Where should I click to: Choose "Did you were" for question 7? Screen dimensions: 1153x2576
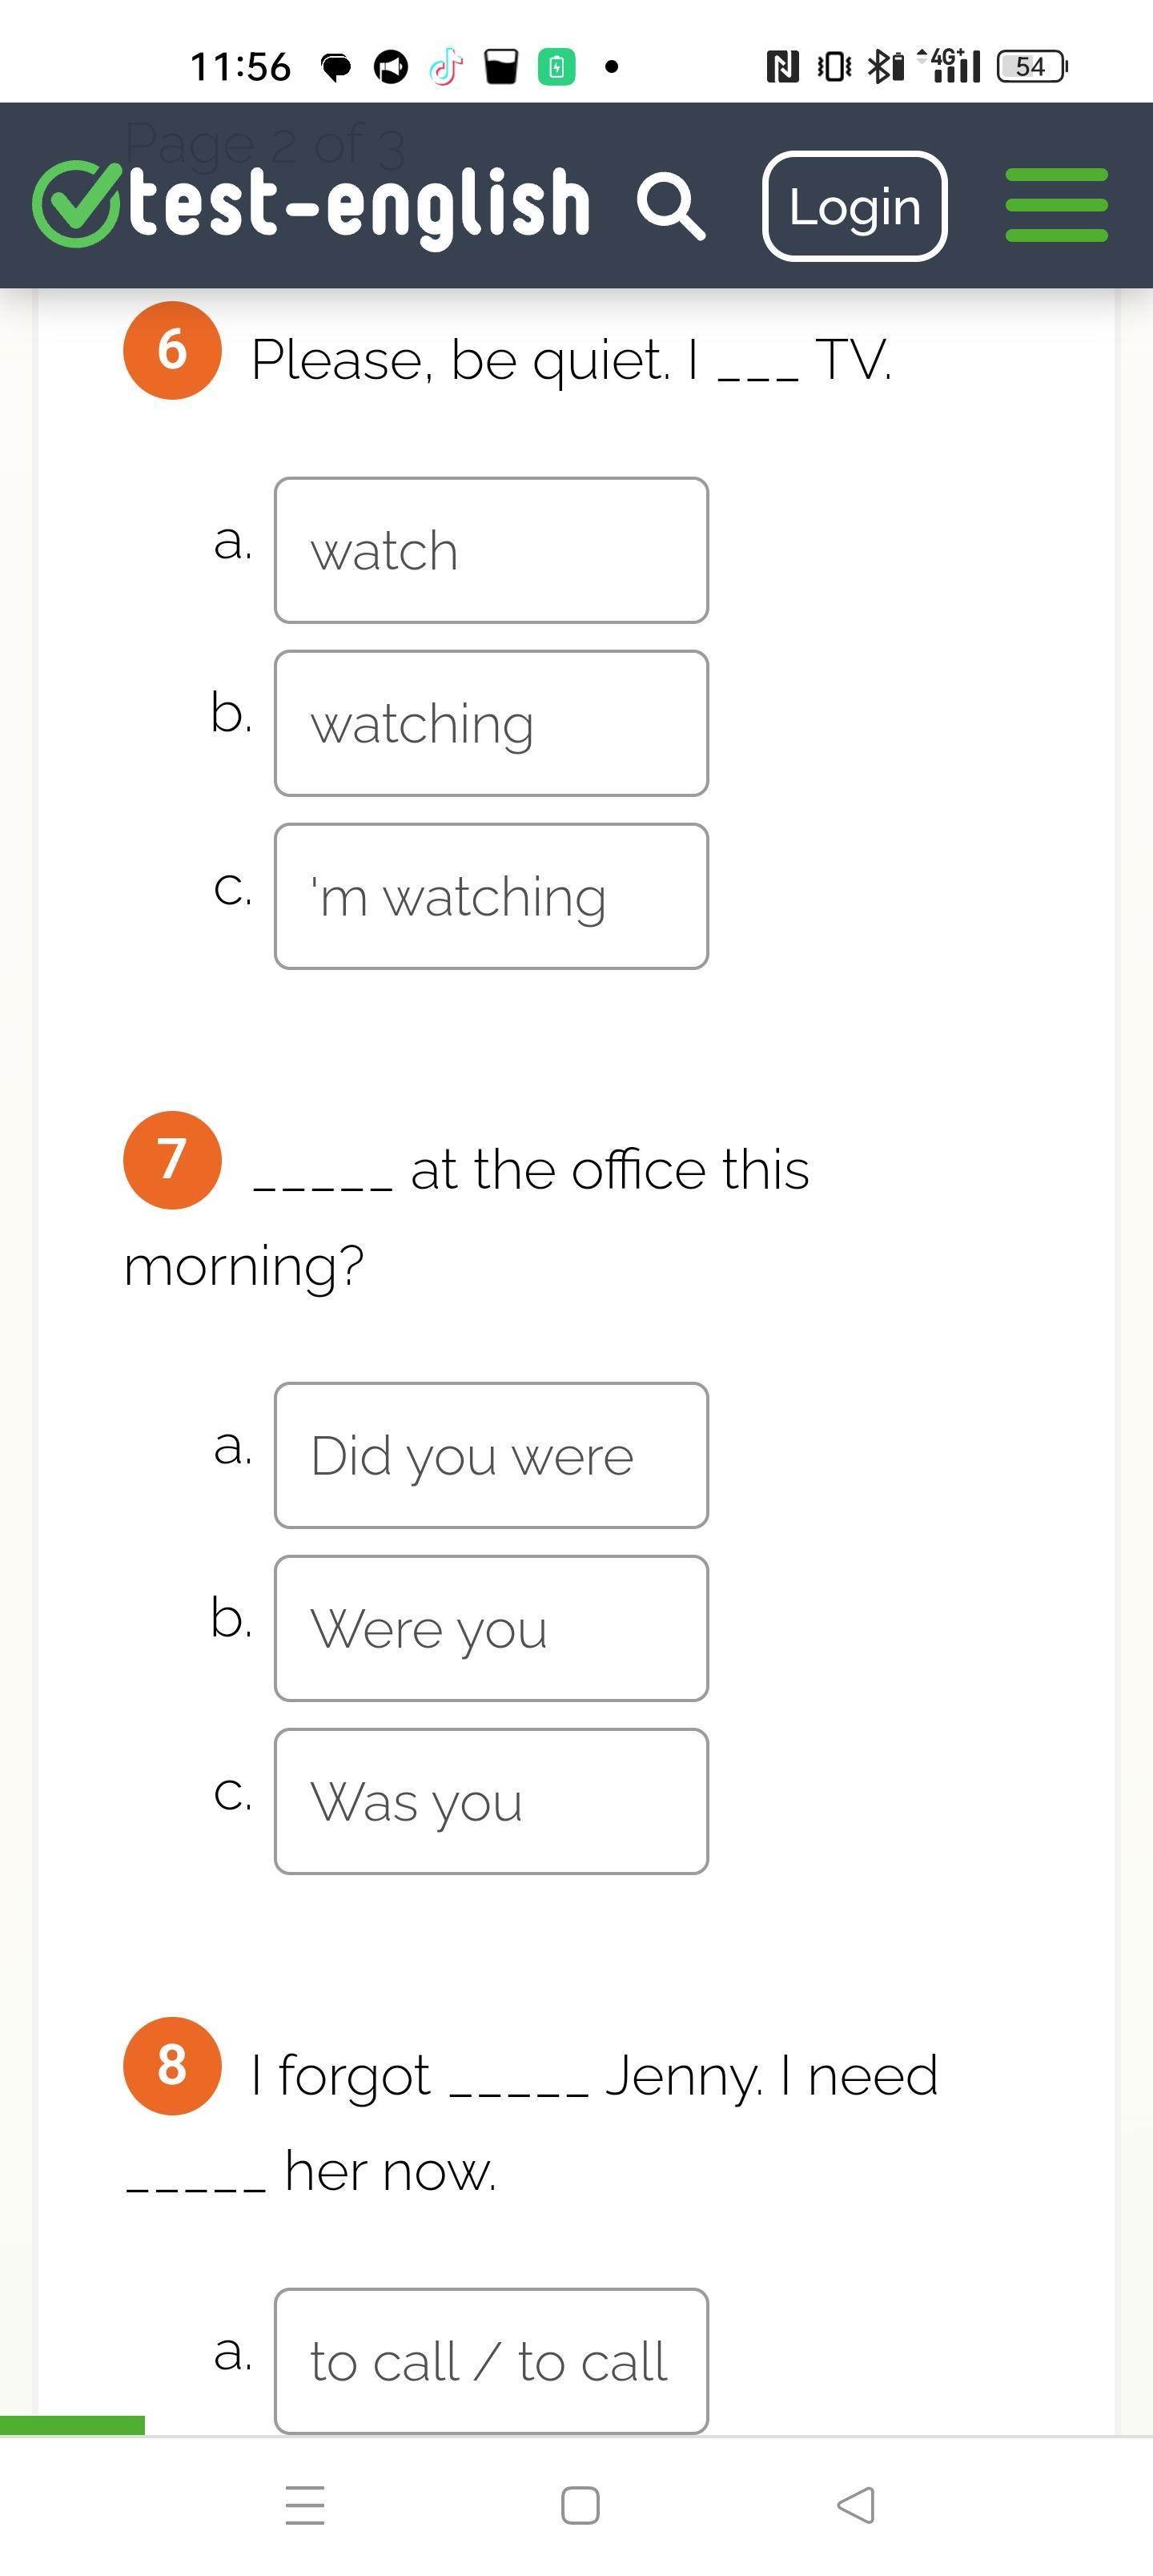click(491, 1455)
